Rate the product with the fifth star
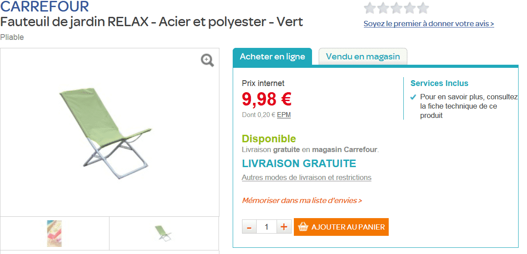 [423, 8]
